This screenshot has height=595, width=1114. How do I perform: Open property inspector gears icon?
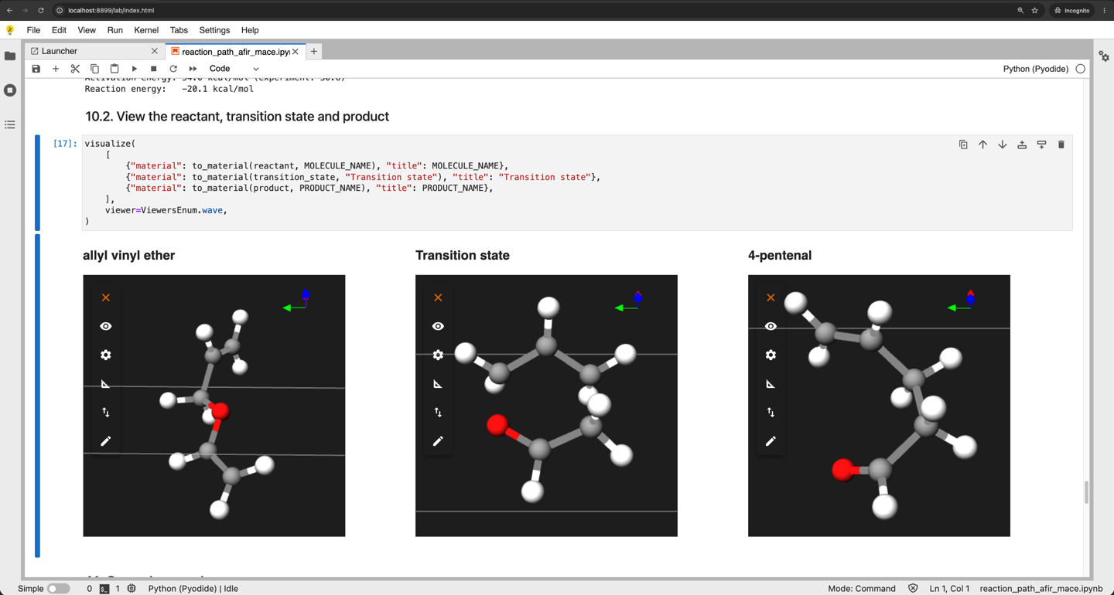click(x=1104, y=56)
